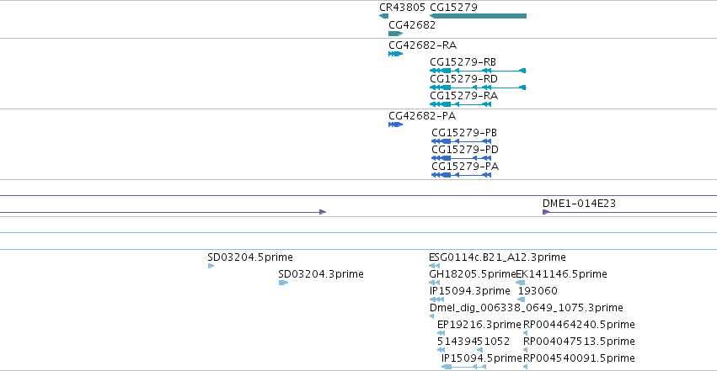Click the CR43805 gene arrow glyph
Viewport: 717px width, 371px height.
coord(383,16)
